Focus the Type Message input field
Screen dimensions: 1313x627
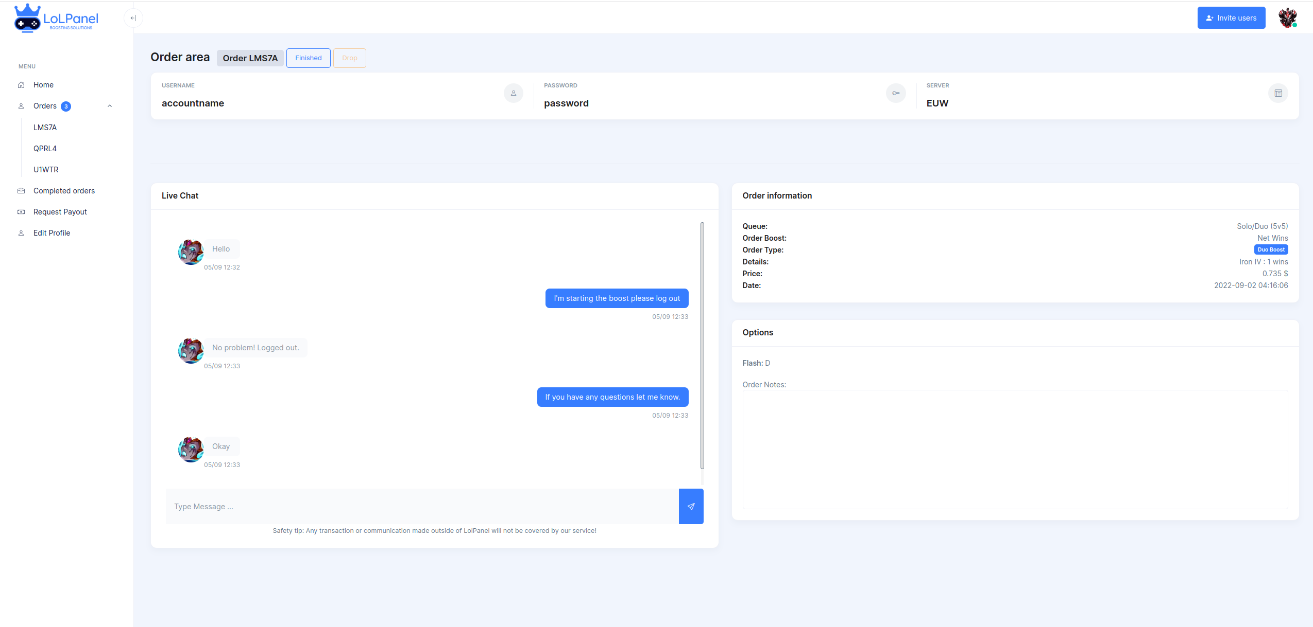pos(422,506)
